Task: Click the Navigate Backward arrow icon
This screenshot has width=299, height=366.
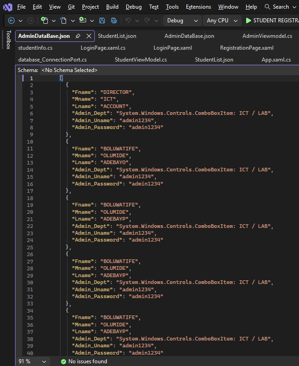Action: (11, 21)
